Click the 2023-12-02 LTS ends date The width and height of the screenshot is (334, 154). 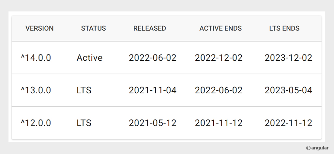(288, 58)
